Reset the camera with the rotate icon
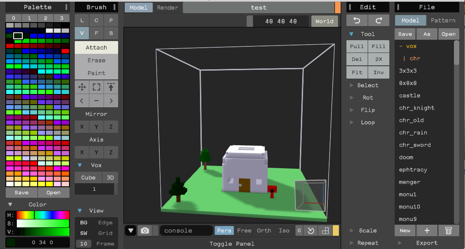Screen dimensions: 465x249 click(311, 230)
